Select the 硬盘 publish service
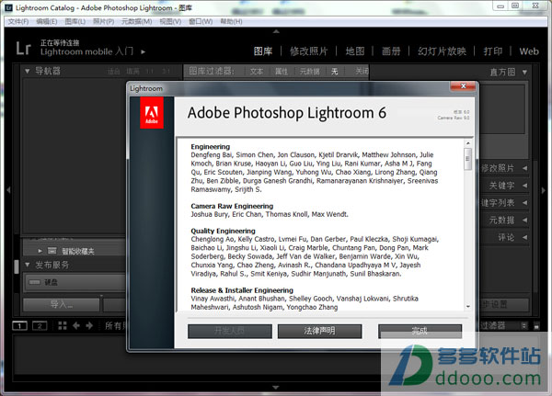Image resolution: width=552 pixels, height=396 pixels. click(75, 282)
